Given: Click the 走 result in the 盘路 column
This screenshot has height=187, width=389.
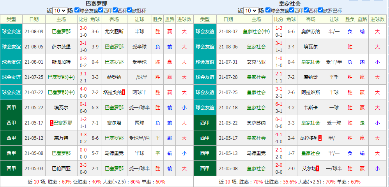Looking at the screenshot, I should tap(362, 123).
